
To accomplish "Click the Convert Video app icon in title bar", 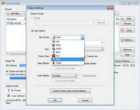I will click(x=3, y=3).
